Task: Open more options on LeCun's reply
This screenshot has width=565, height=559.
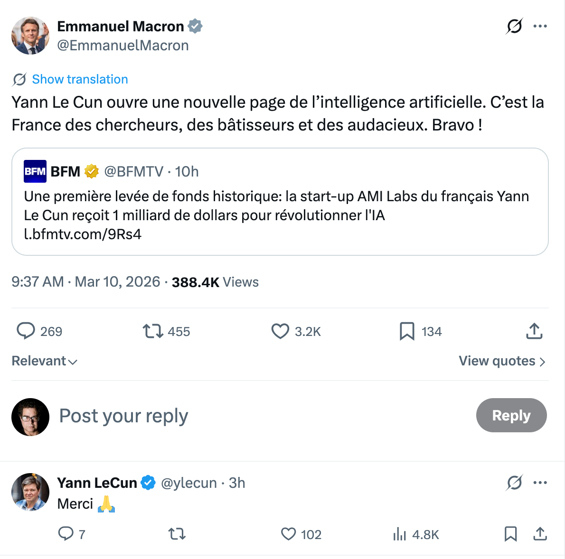Action: (540, 483)
